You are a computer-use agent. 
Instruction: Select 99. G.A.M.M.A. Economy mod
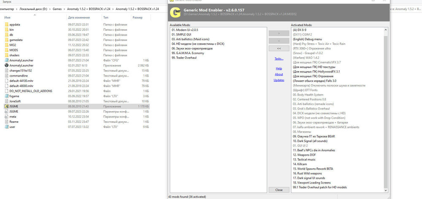click(188, 53)
